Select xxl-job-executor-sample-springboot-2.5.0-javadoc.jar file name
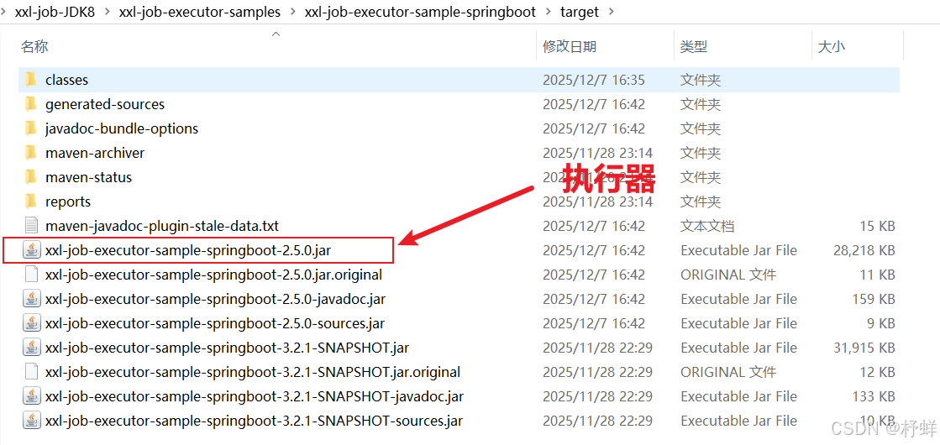Image resolution: width=940 pixels, height=445 pixels. [215, 299]
